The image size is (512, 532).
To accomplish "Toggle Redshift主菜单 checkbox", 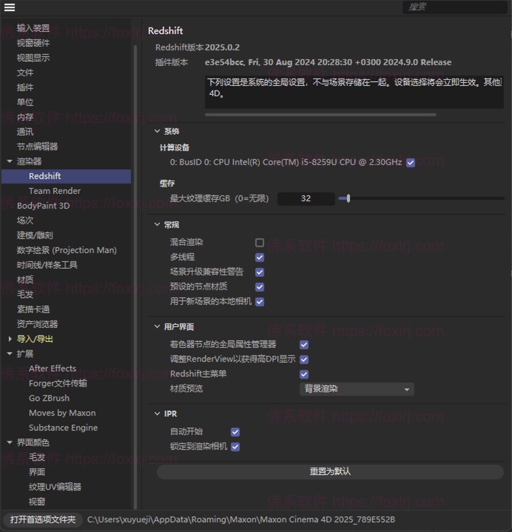I will click(x=304, y=374).
